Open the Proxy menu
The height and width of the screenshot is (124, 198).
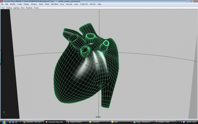62,4
